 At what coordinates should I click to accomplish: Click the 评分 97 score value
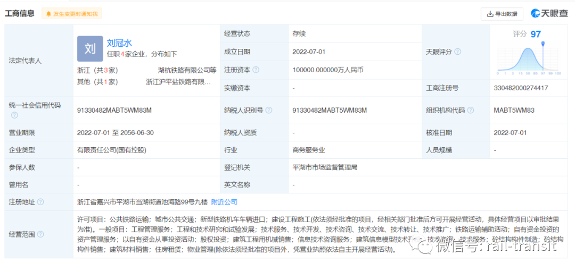click(x=527, y=34)
